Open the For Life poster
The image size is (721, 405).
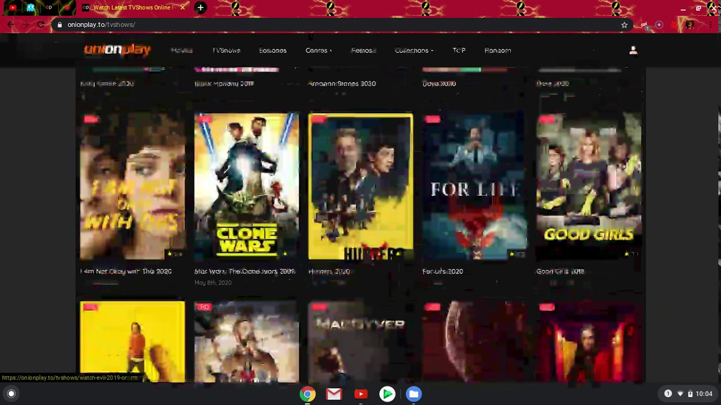475,186
